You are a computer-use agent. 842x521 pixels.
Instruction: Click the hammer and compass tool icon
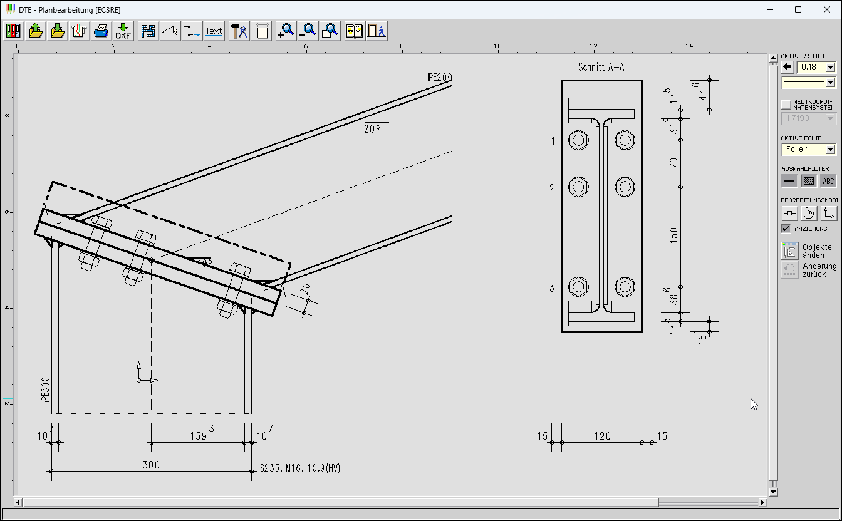(x=239, y=31)
